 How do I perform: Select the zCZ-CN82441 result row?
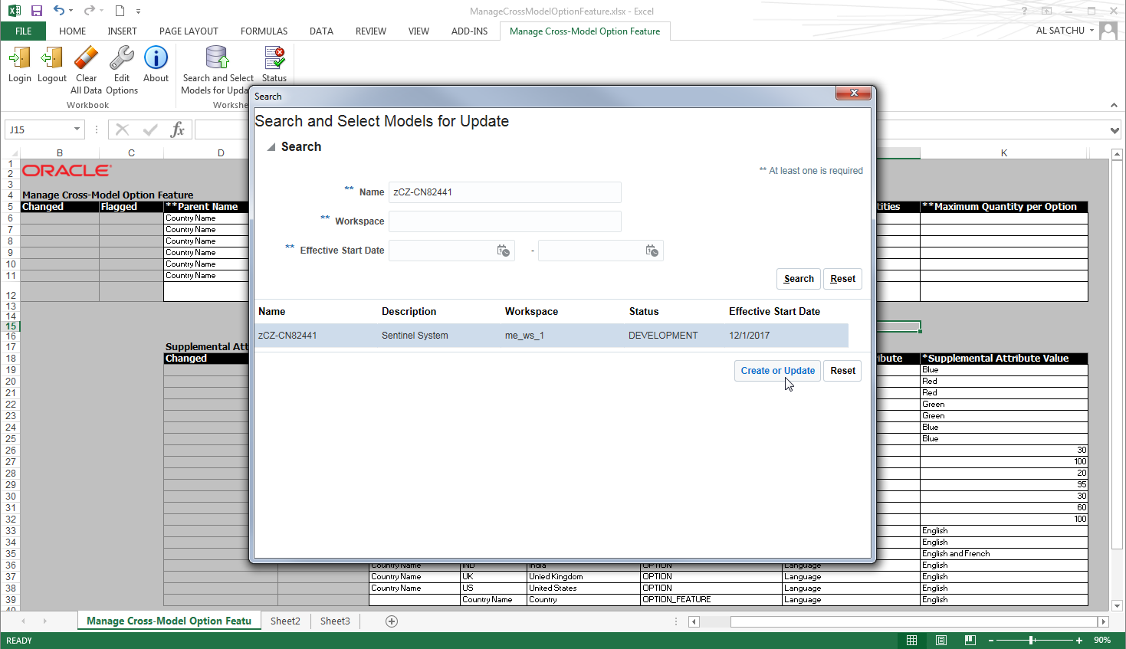[x=552, y=336]
